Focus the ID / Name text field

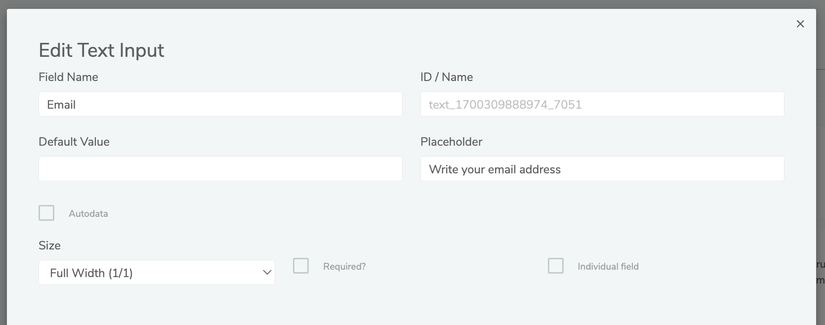tap(602, 104)
